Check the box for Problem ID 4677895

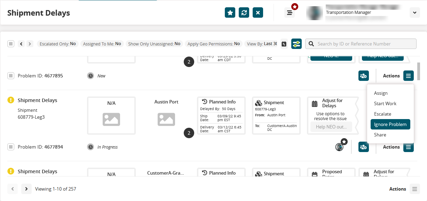11,76
